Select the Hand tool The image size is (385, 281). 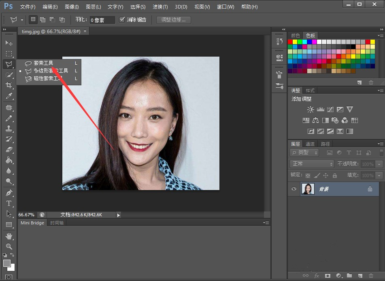pos(9,236)
